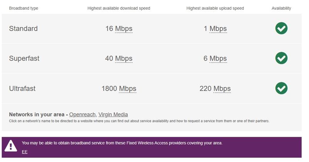Click the Availability column header
The width and height of the screenshot is (309, 162).
[x=281, y=8]
